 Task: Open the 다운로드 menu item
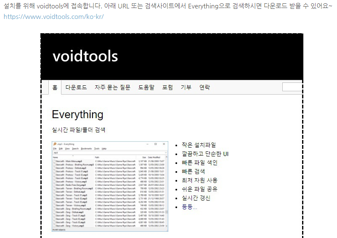(76, 87)
